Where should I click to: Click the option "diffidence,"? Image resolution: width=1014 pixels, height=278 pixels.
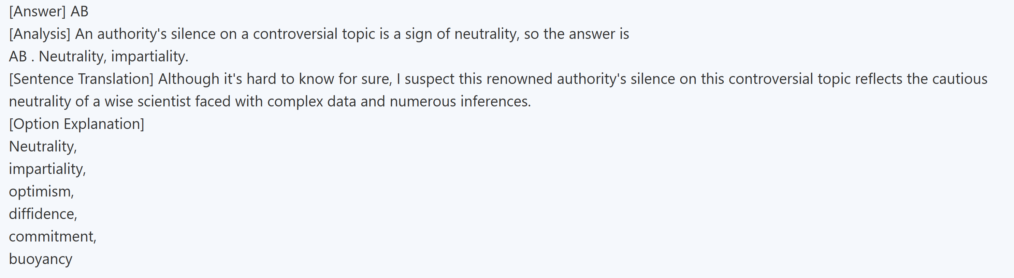pos(43,214)
